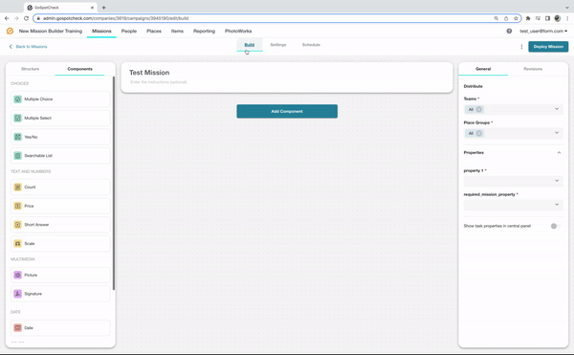Open the property 1 dropdown
Screen dimensions: 574x355
pyautogui.click(x=513, y=181)
